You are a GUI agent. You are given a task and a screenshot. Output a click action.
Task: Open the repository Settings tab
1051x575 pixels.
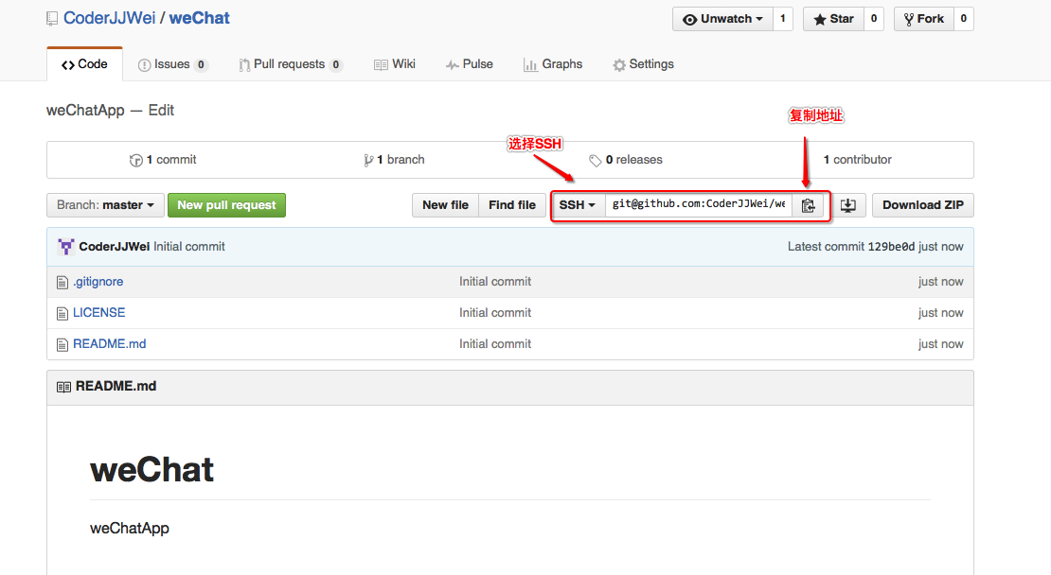(643, 64)
